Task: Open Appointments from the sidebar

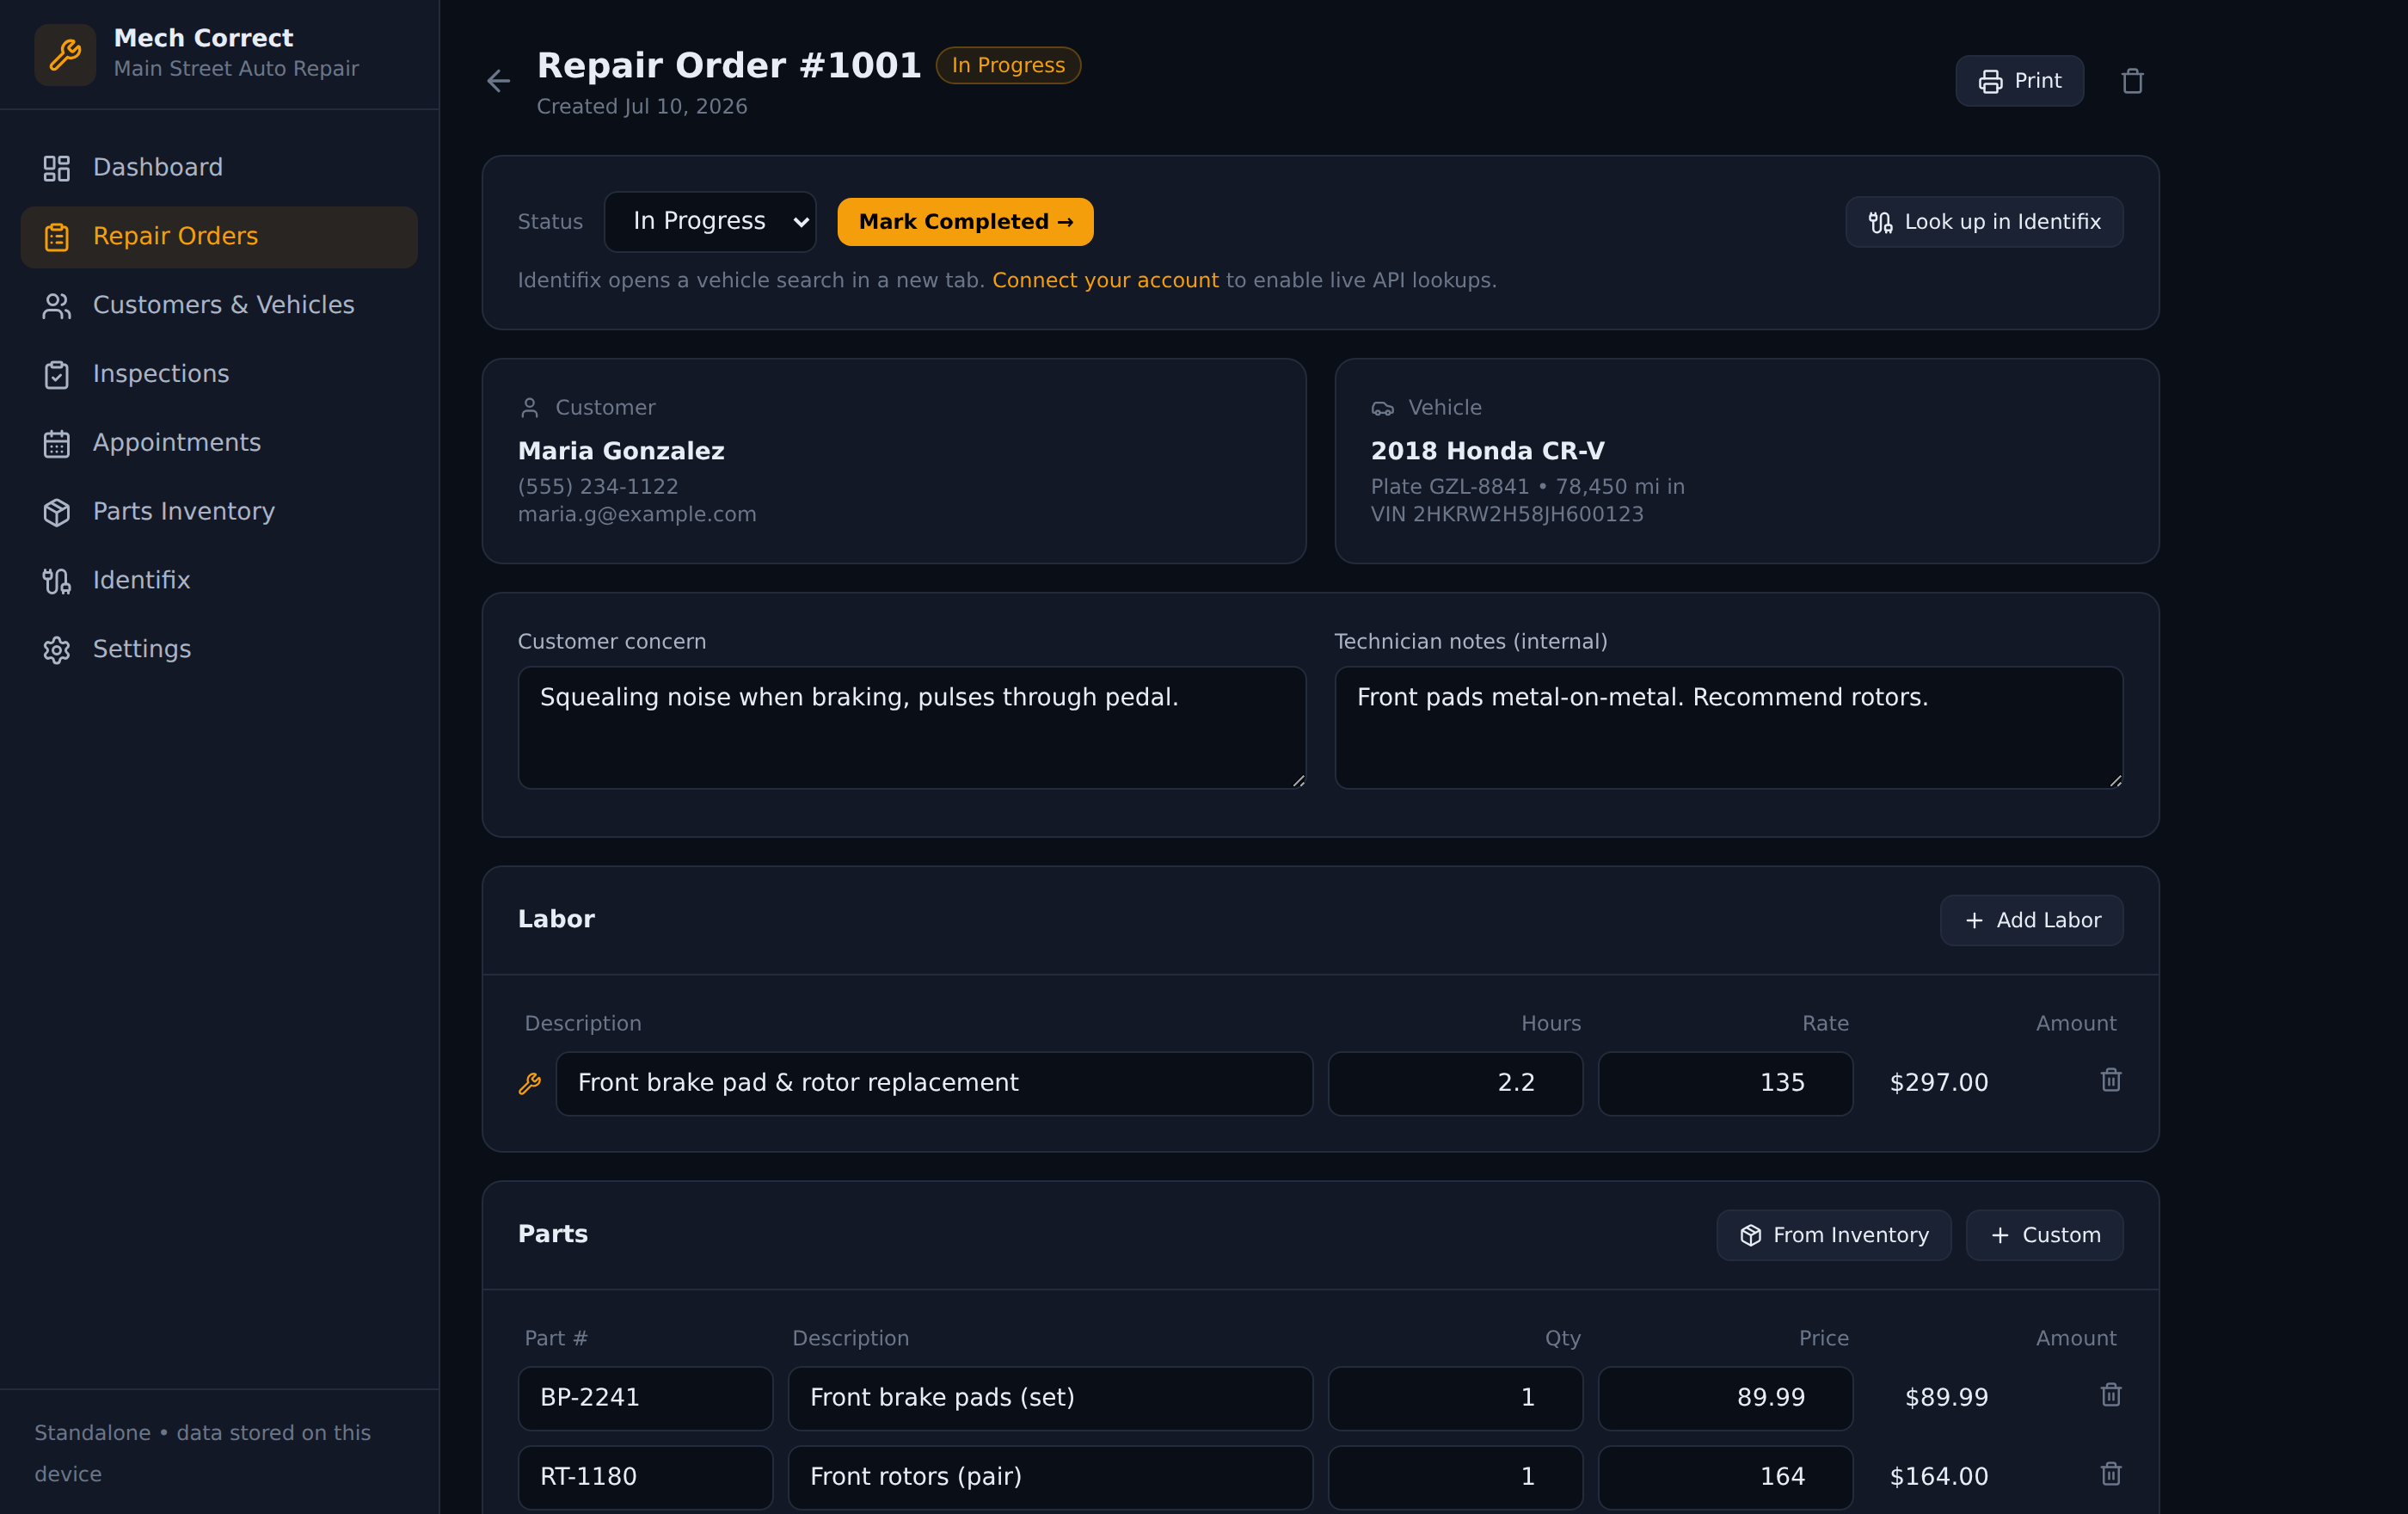Action: click(219, 443)
